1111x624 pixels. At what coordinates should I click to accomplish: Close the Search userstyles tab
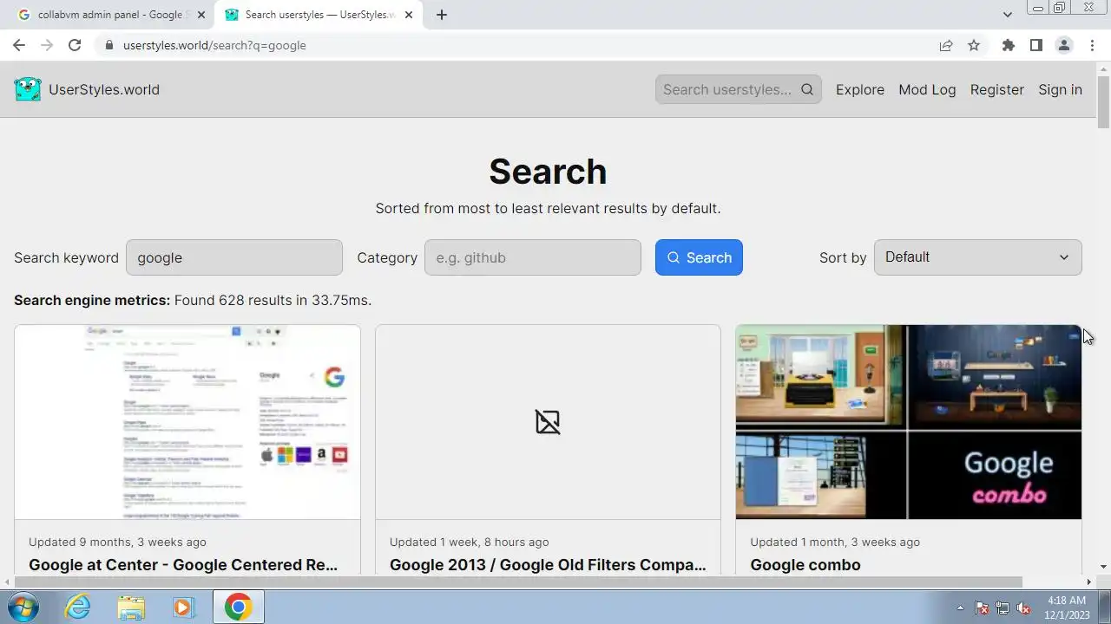pyautogui.click(x=409, y=15)
